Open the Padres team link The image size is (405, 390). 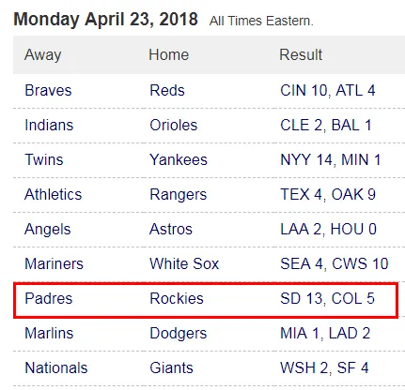click(49, 299)
